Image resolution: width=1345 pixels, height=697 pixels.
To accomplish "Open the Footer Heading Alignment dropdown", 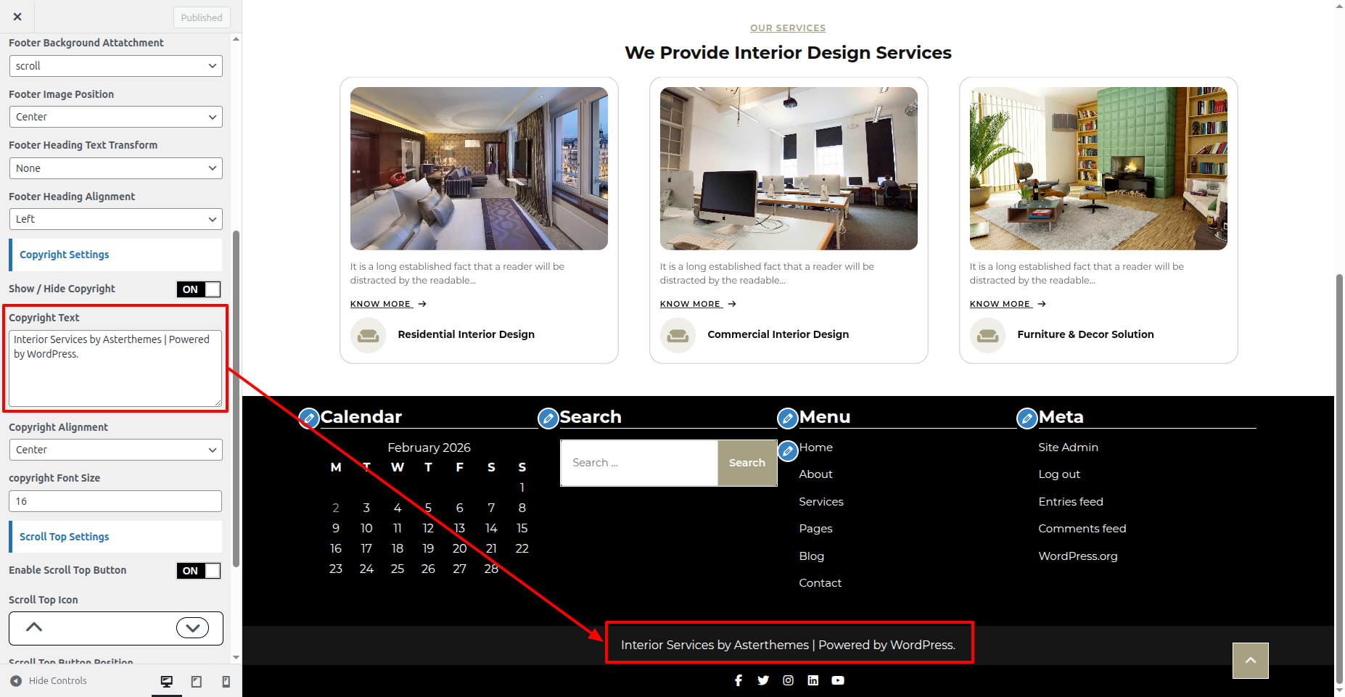I will tap(115, 219).
